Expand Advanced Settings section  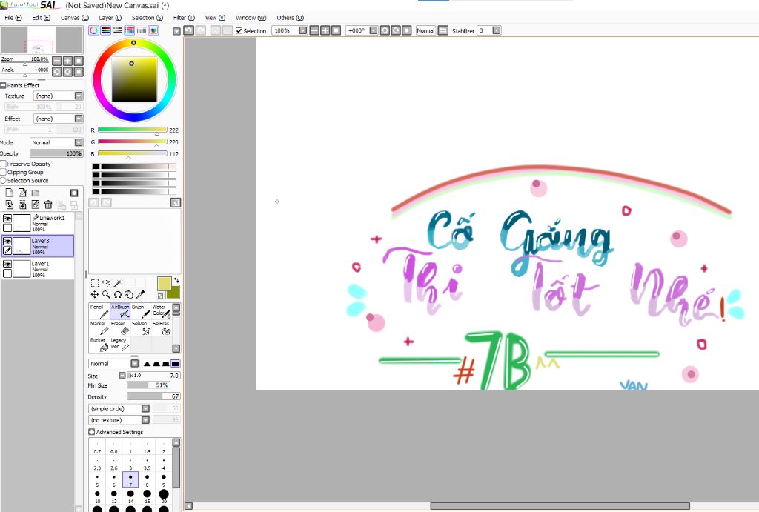pyautogui.click(x=91, y=432)
